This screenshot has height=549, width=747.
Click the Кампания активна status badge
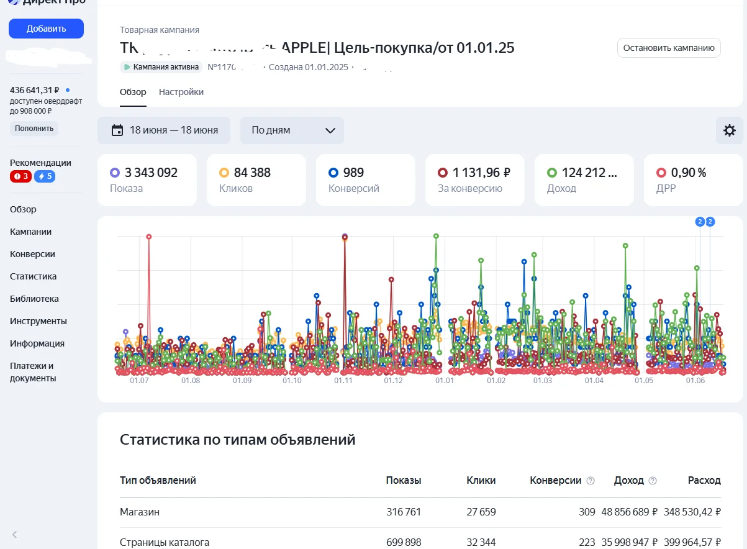click(x=161, y=67)
